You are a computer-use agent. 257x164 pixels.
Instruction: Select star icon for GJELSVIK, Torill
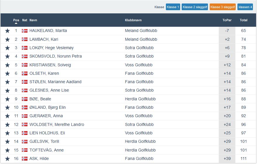coord(7,142)
